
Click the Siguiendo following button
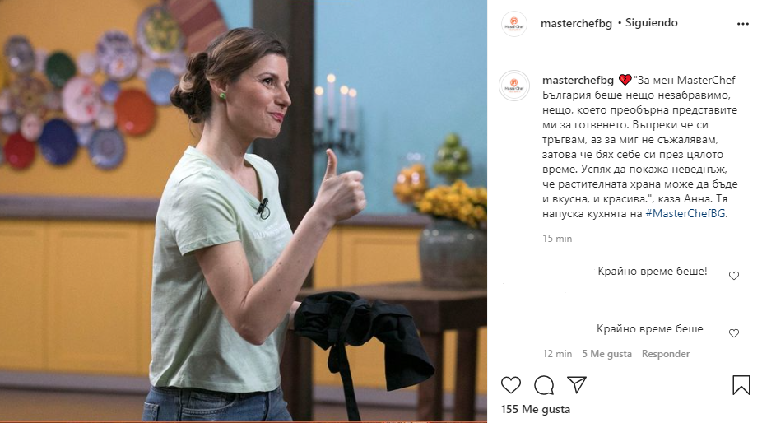pos(651,22)
